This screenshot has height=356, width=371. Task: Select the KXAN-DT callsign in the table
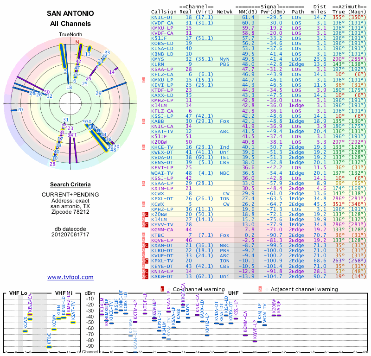pos(162,246)
